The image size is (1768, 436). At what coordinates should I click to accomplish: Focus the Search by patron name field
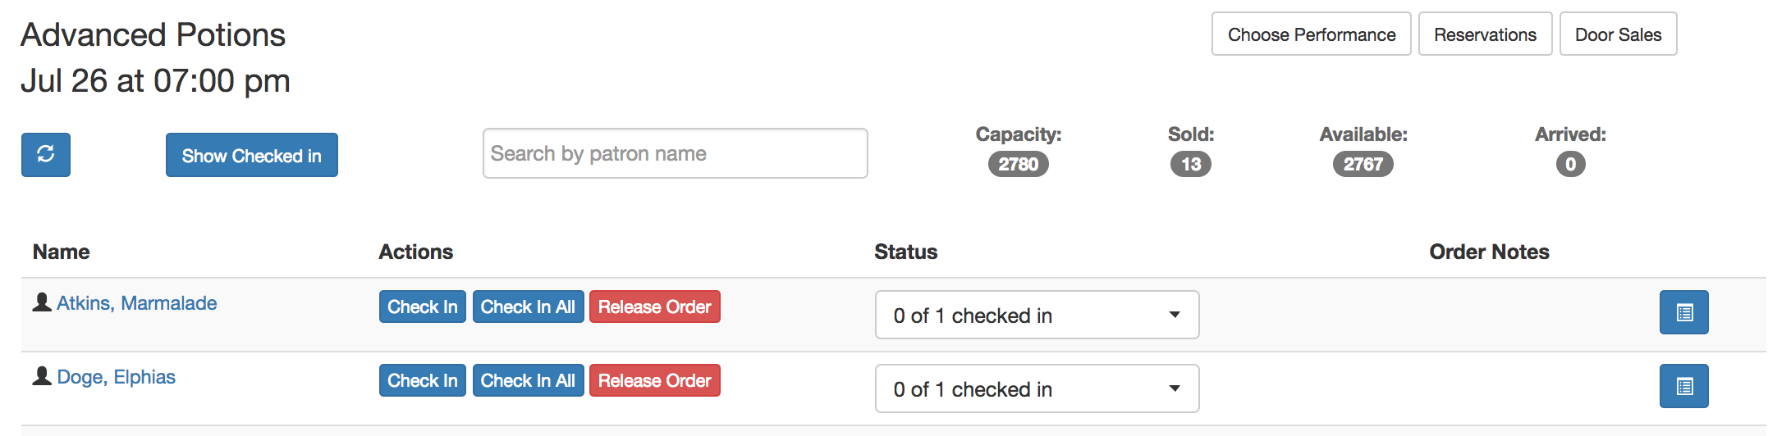point(676,153)
